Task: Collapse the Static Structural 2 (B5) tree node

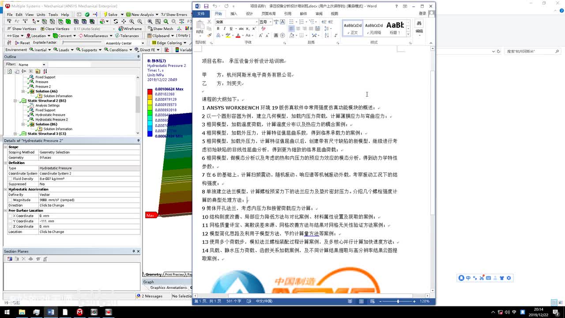Action: coord(15,101)
